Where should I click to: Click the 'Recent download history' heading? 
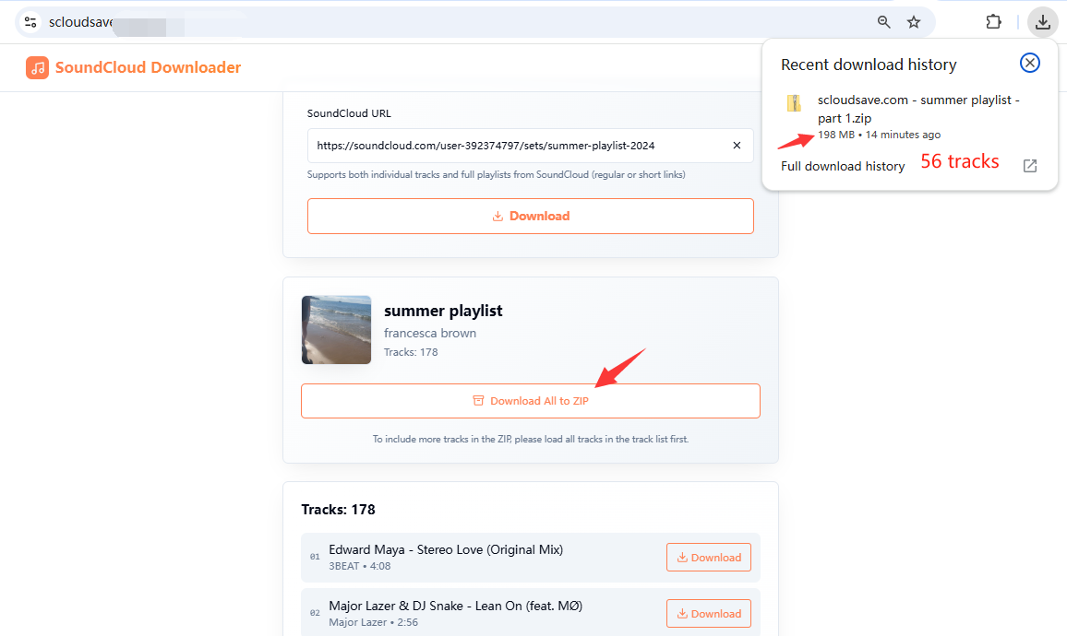coord(869,65)
